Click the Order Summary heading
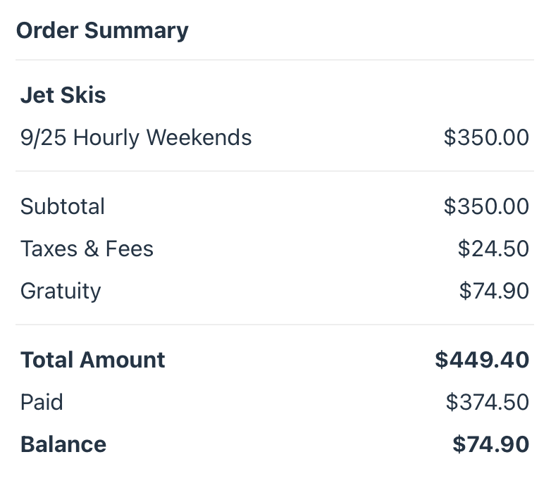 point(102,31)
